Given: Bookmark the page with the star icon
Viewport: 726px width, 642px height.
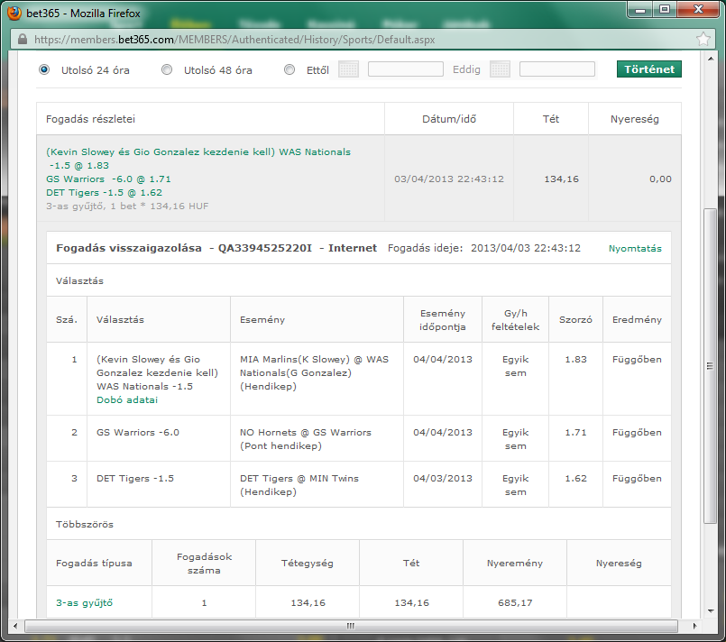Looking at the screenshot, I should [703, 40].
